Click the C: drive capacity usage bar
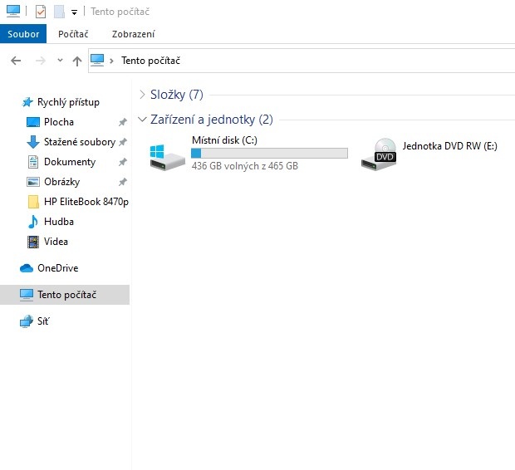 [269, 153]
